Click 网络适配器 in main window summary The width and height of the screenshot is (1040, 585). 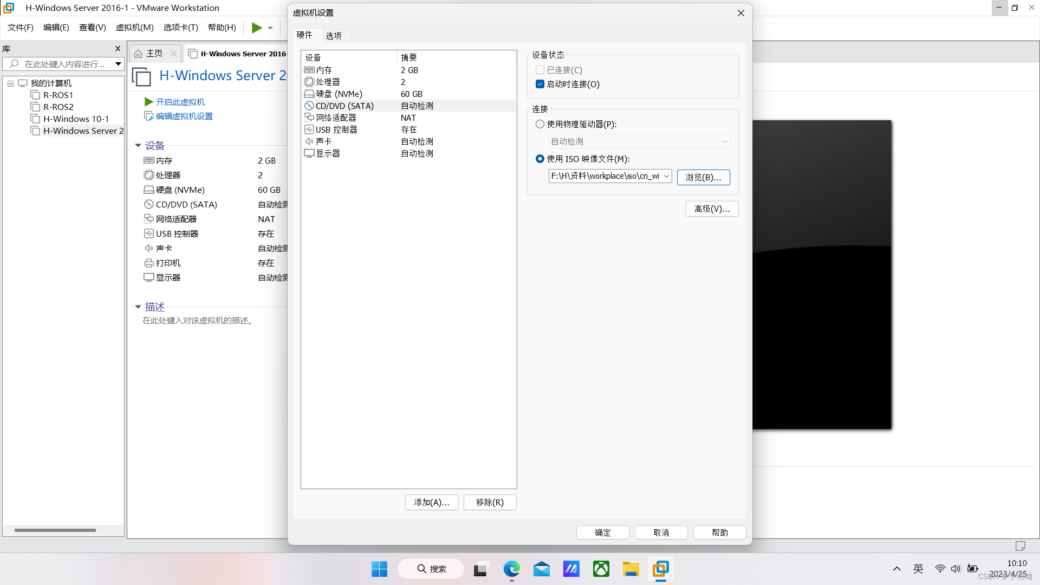(x=176, y=219)
